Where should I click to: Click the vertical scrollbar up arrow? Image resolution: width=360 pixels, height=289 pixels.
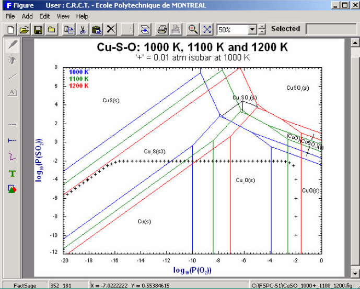tap(355, 43)
